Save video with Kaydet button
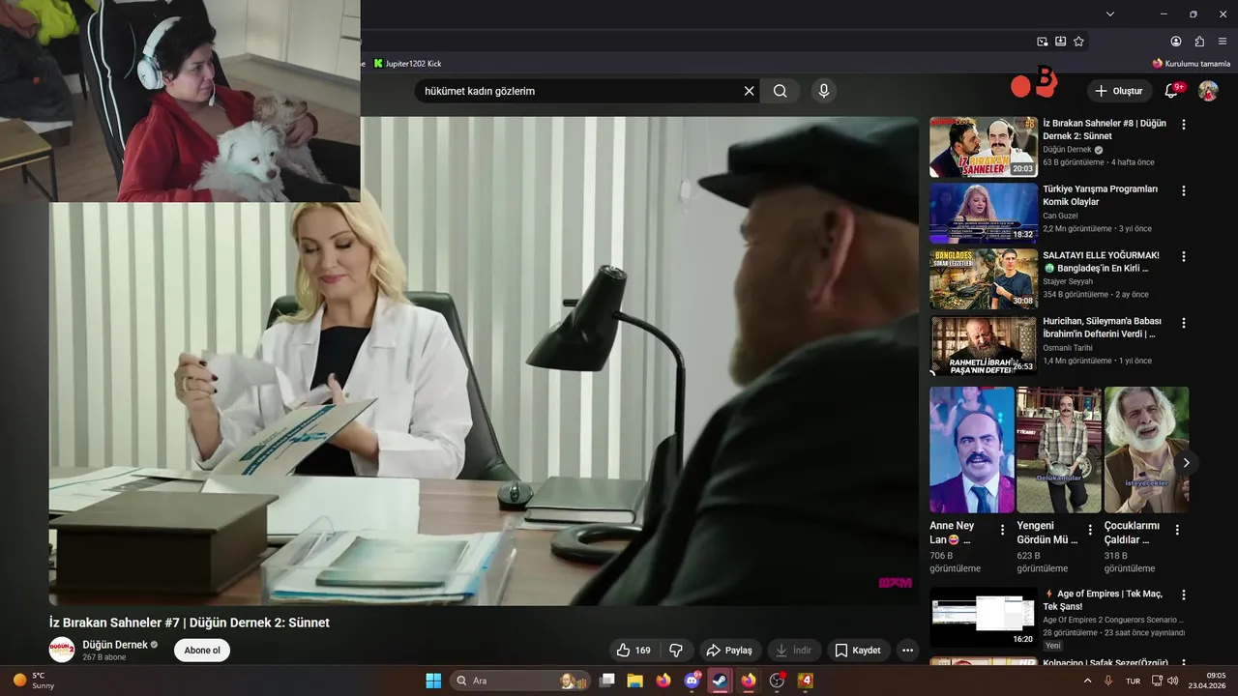 pyautogui.click(x=858, y=651)
